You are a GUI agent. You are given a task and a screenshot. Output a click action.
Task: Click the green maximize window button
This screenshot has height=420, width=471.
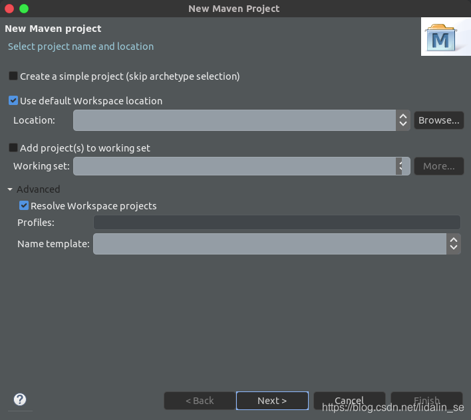[24, 9]
